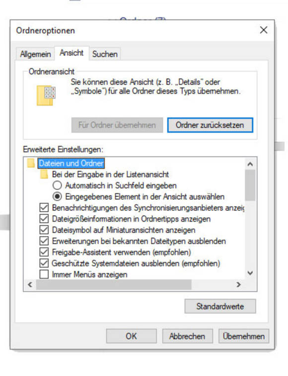
Task: Select the Dateien und Ordner tree item
Action: tap(71, 163)
